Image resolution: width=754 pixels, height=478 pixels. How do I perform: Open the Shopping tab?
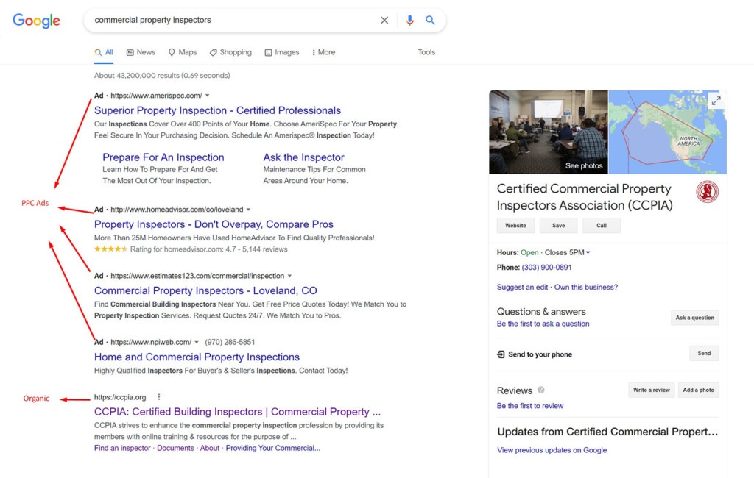click(230, 52)
